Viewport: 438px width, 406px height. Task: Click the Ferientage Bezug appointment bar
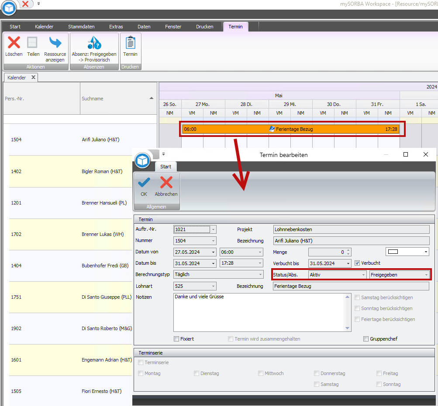tap(290, 129)
